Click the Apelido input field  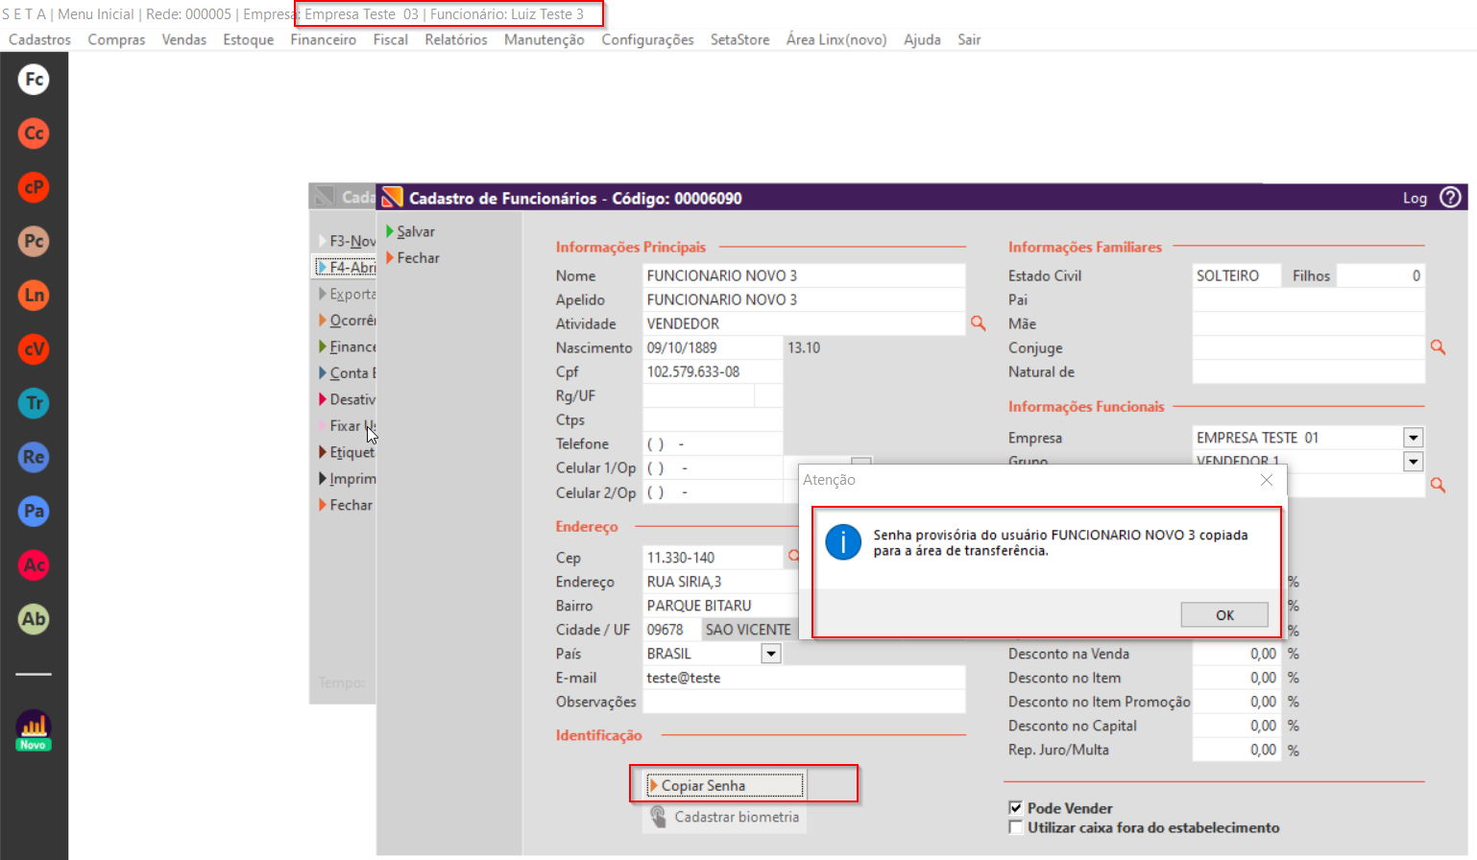click(x=804, y=299)
